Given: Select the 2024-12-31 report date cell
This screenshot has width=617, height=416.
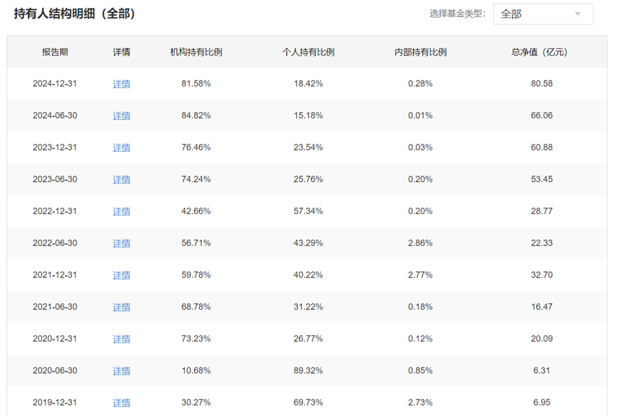Looking at the screenshot, I should (x=55, y=83).
